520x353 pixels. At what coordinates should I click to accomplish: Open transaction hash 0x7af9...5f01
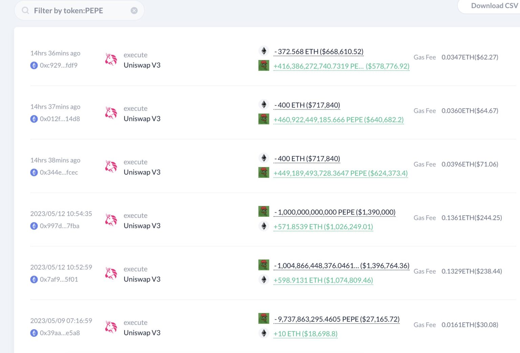pyautogui.click(x=59, y=279)
